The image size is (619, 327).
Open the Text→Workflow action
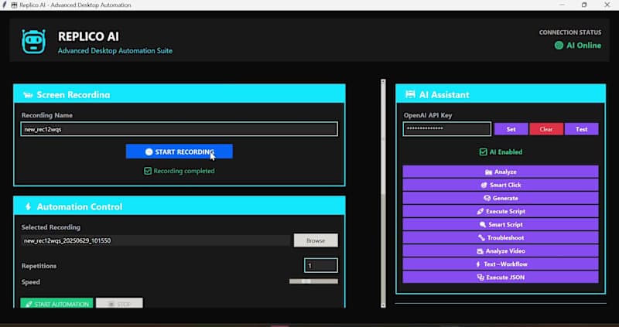pyautogui.click(x=501, y=264)
